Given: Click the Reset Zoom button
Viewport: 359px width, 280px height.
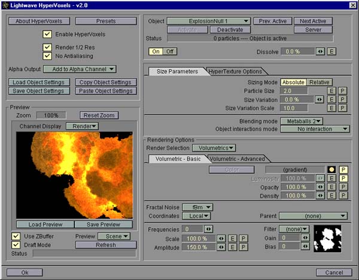Looking at the screenshot, I should point(99,115).
